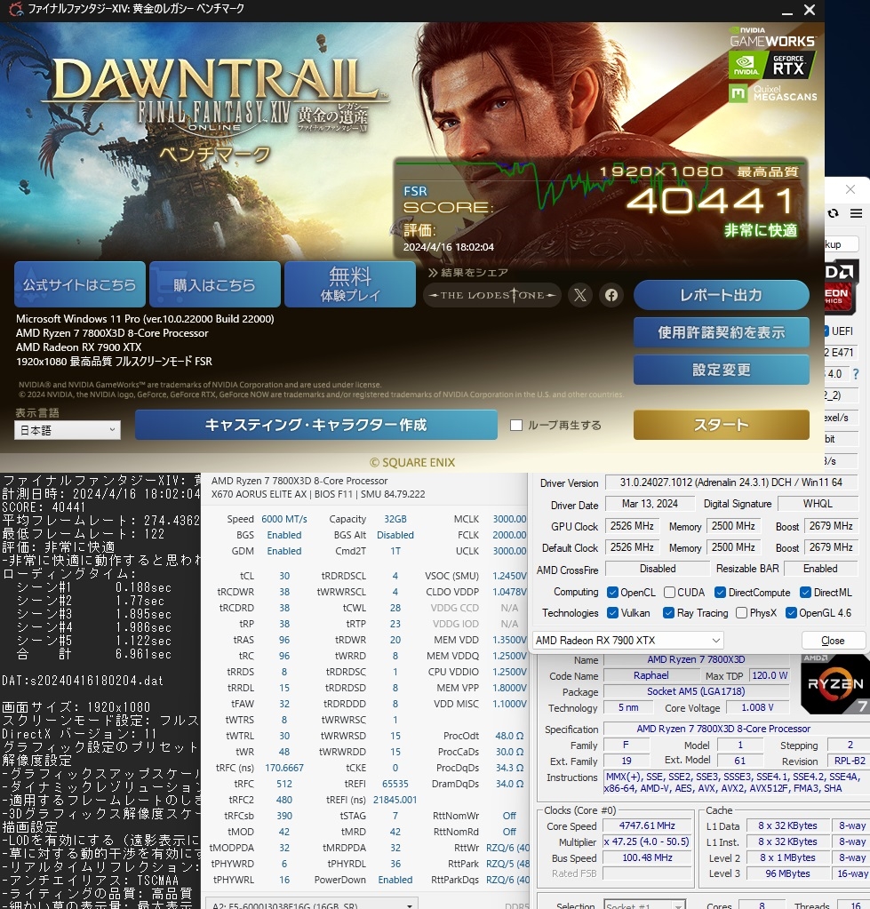Open the GPU-Z hamburger menu
This screenshot has height=909, width=870.
(x=856, y=213)
